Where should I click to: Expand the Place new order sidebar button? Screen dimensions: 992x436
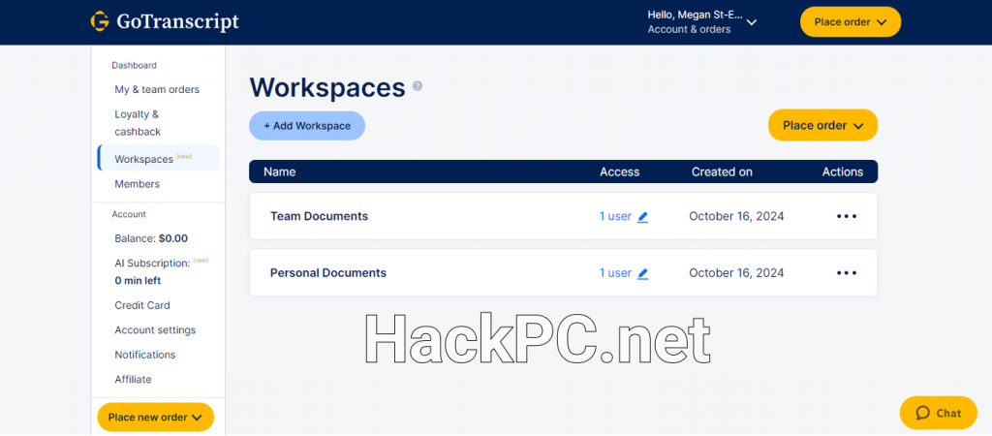(156, 417)
